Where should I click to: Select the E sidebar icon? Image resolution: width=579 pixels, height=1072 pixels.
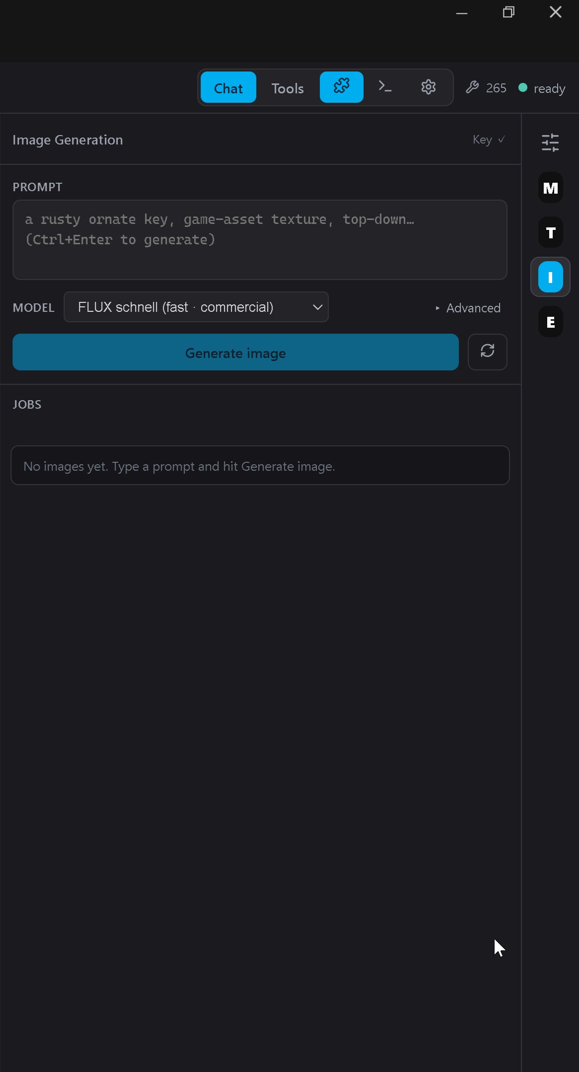point(551,322)
